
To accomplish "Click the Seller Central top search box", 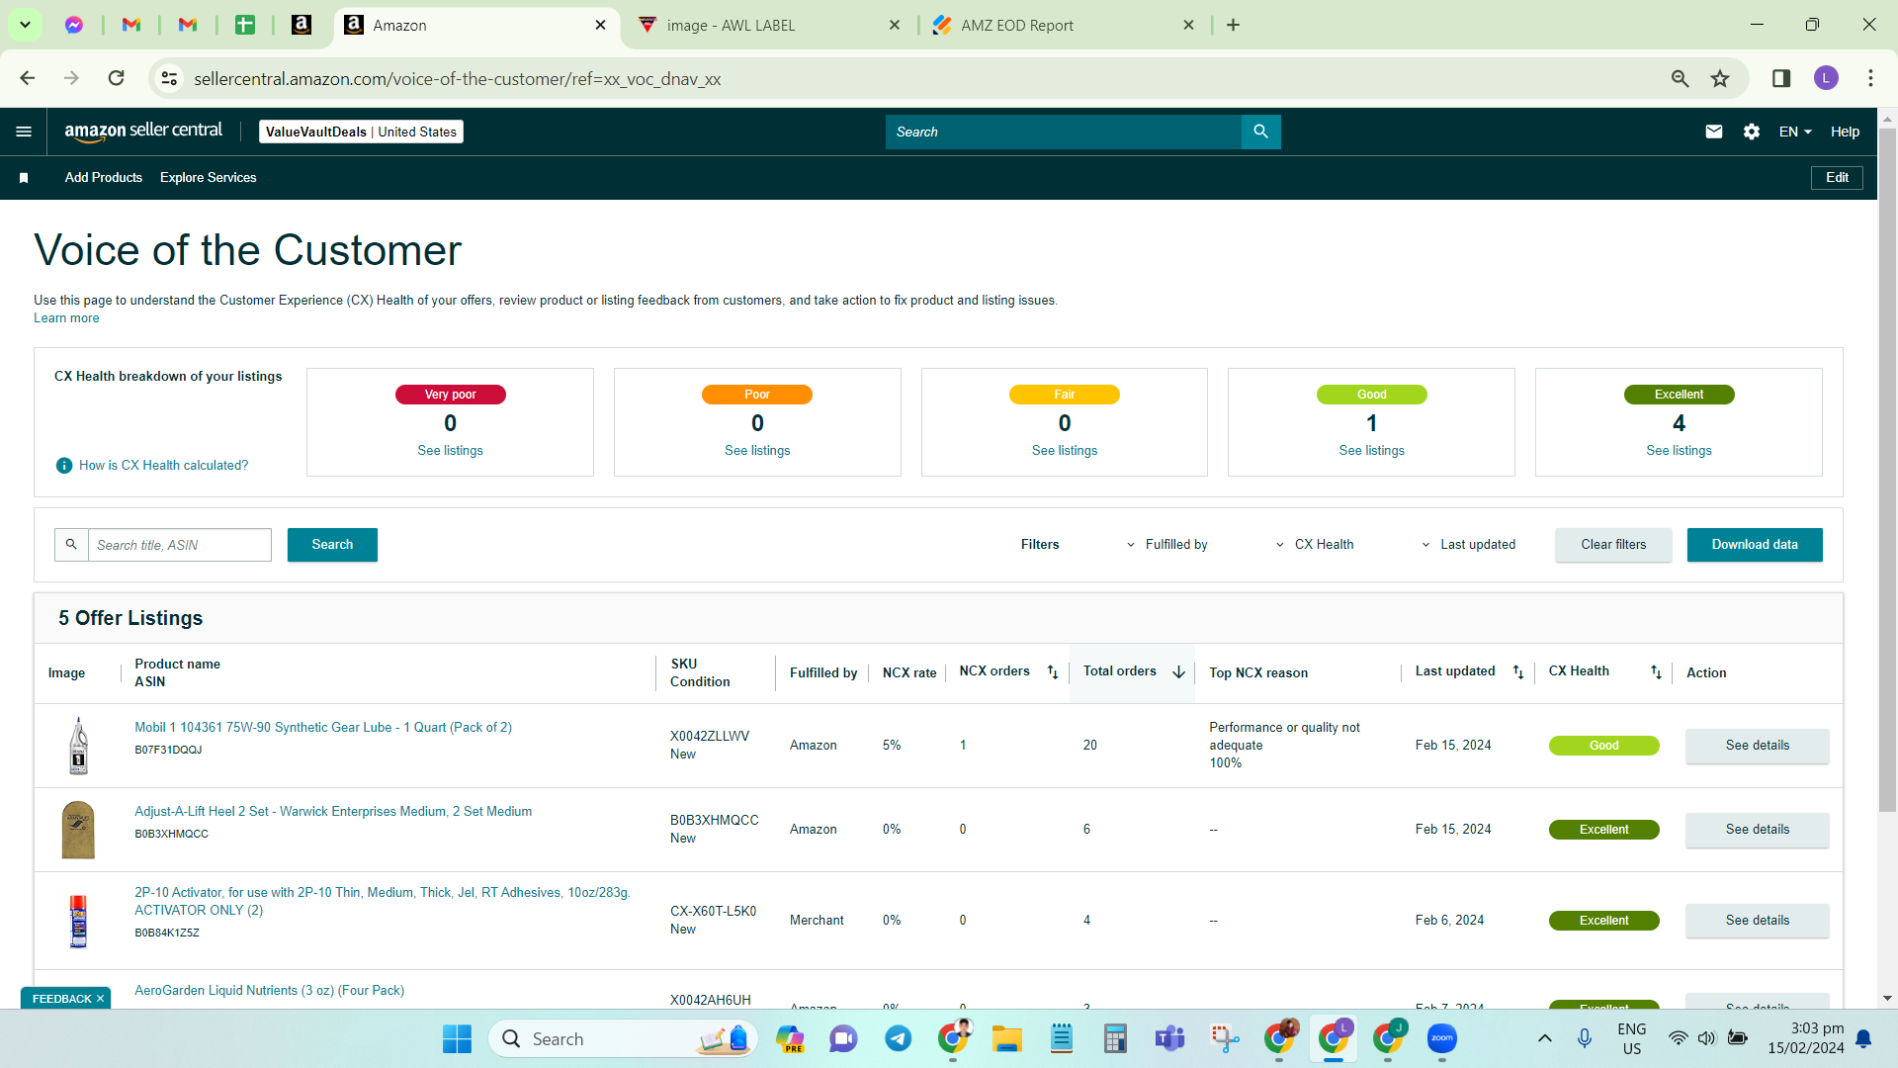I will (1063, 132).
